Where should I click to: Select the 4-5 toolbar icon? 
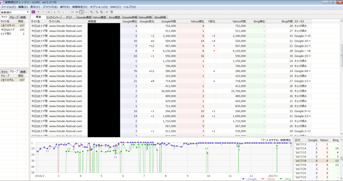[72, 12]
